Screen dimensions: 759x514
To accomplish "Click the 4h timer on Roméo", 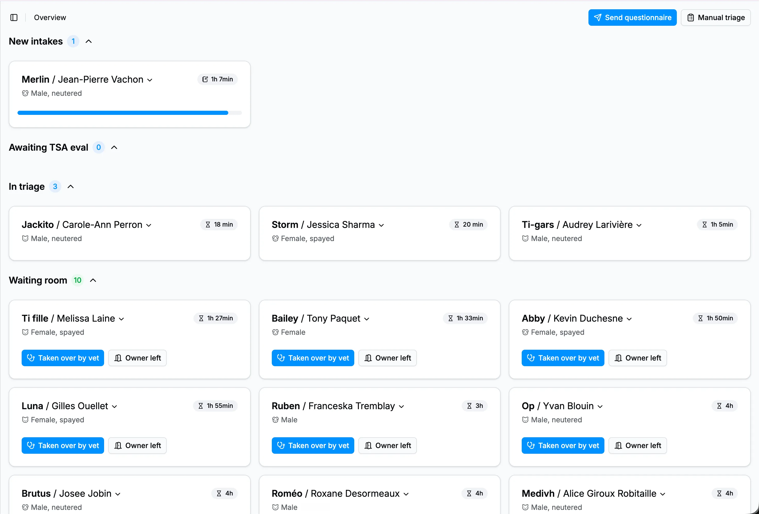I will [475, 493].
